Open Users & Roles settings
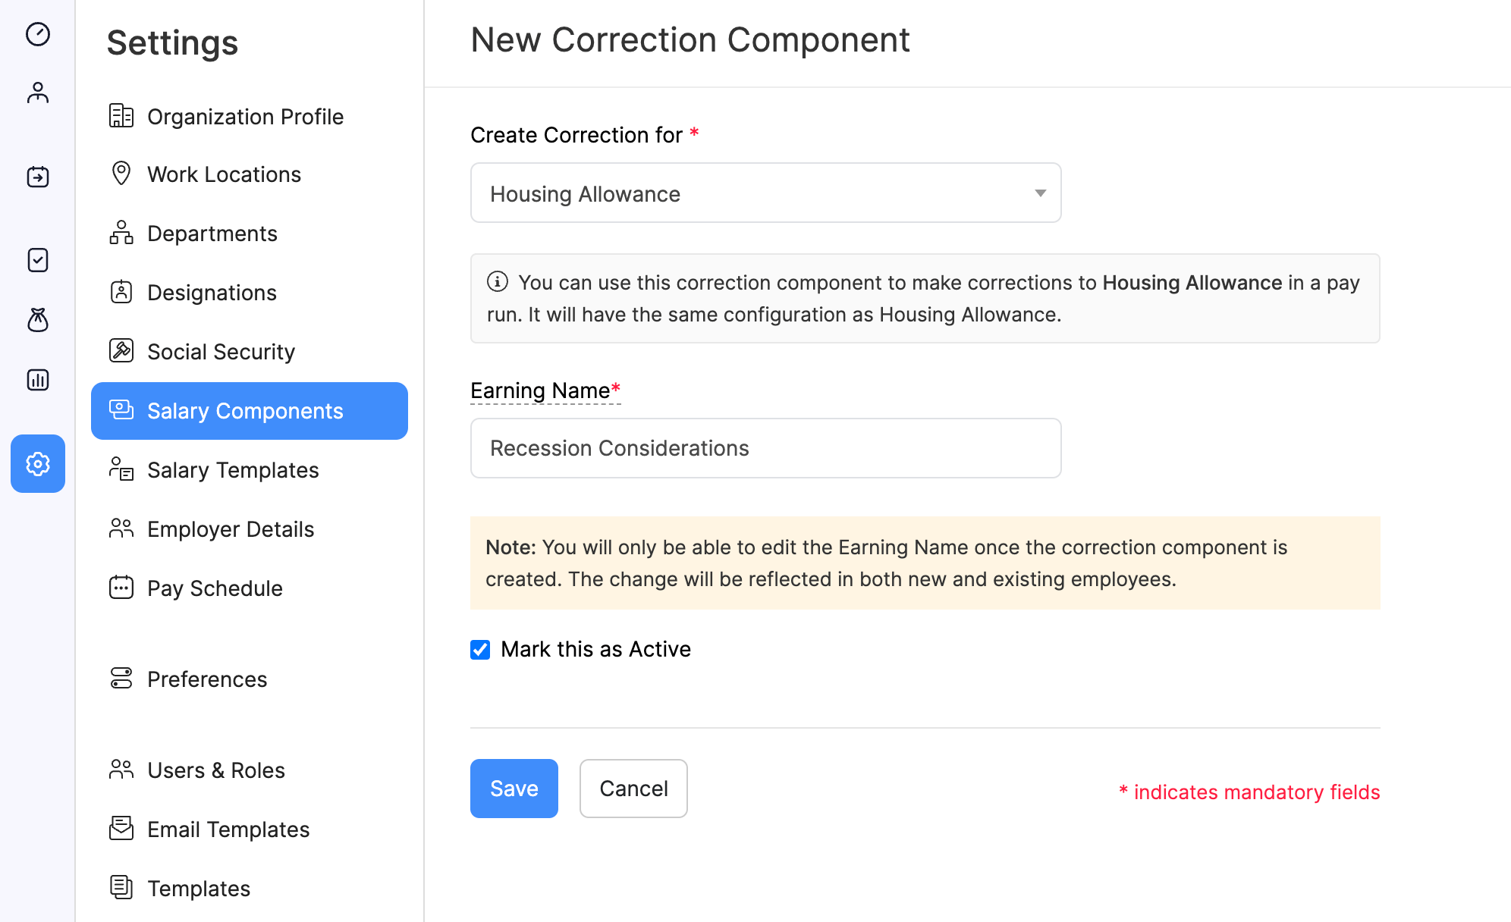This screenshot has height=922, width=1511. coord(216,770)
